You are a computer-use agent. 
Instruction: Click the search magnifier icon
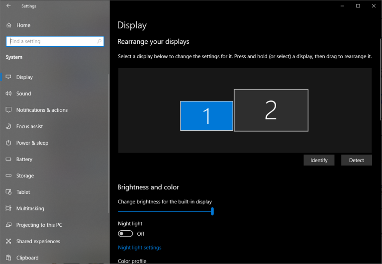coord(99,42)
